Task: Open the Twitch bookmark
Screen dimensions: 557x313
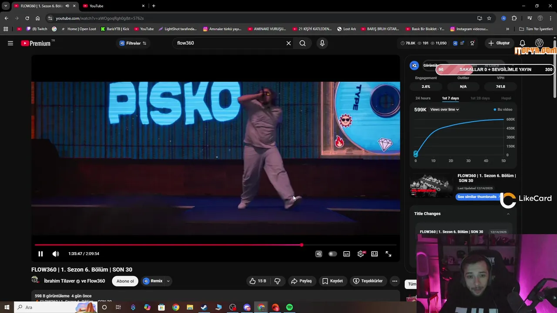Action: pos(37,29)
